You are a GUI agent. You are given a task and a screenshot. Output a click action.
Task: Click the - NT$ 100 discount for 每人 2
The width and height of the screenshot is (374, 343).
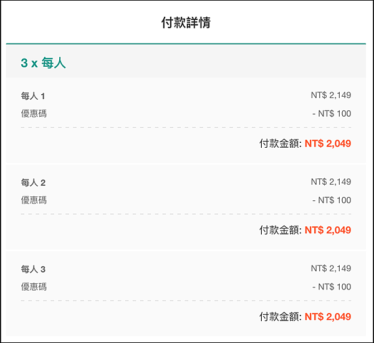(332, 200)
